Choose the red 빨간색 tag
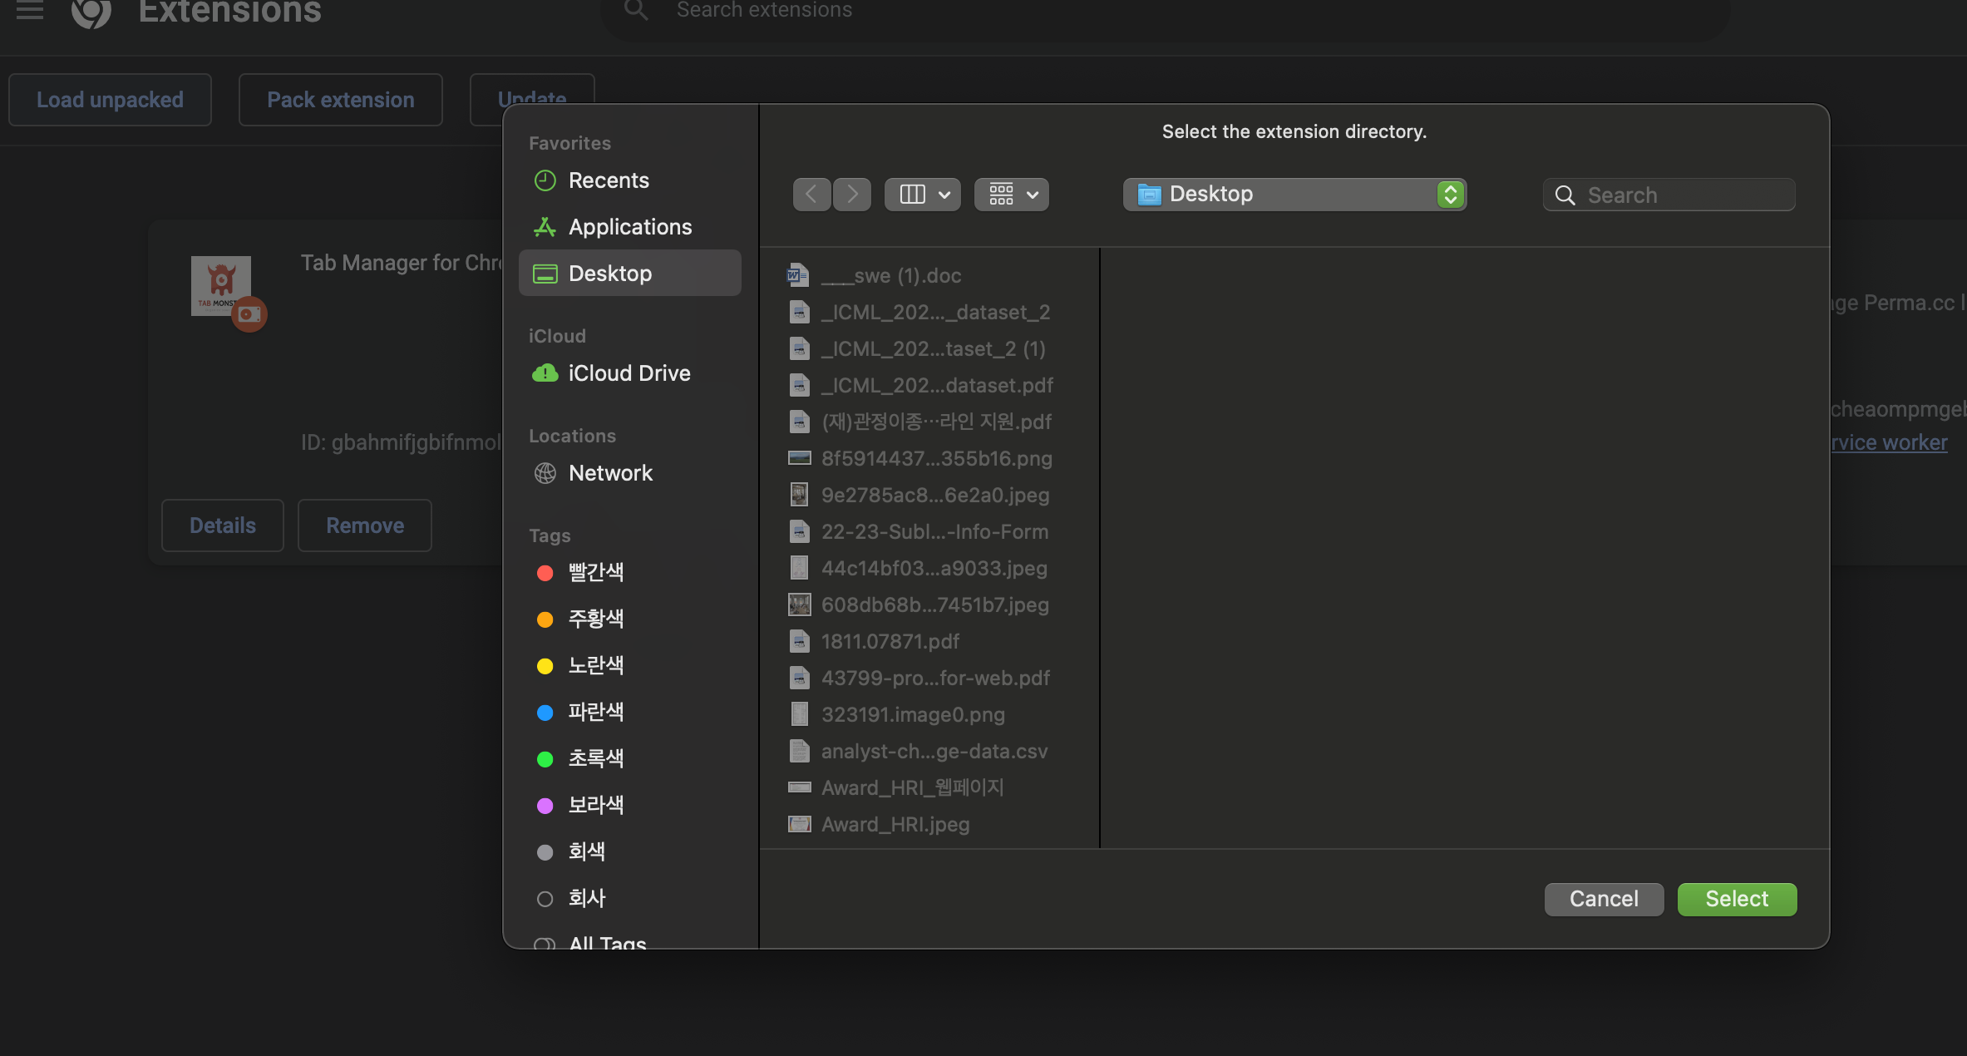Screen dimensions: 1967x1056 pos(595,572)
